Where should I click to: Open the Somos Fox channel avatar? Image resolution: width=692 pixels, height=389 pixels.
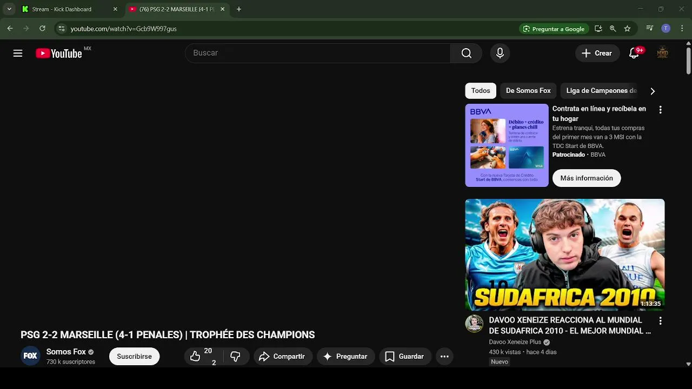(x=30, y=356)
